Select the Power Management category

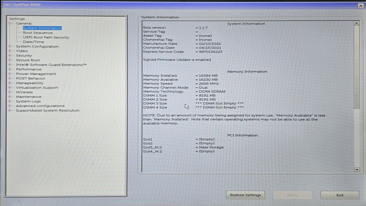point(36,74)
